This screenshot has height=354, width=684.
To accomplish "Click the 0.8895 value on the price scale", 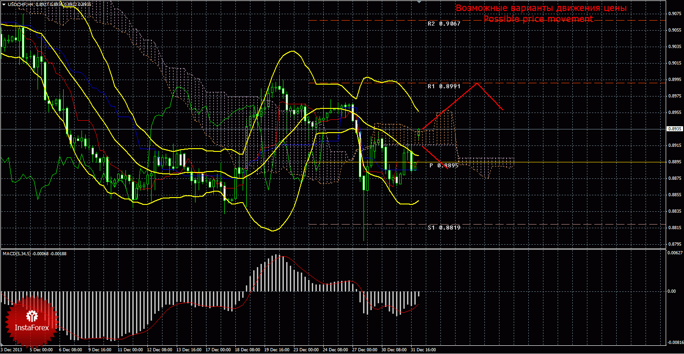I will 674,162.
